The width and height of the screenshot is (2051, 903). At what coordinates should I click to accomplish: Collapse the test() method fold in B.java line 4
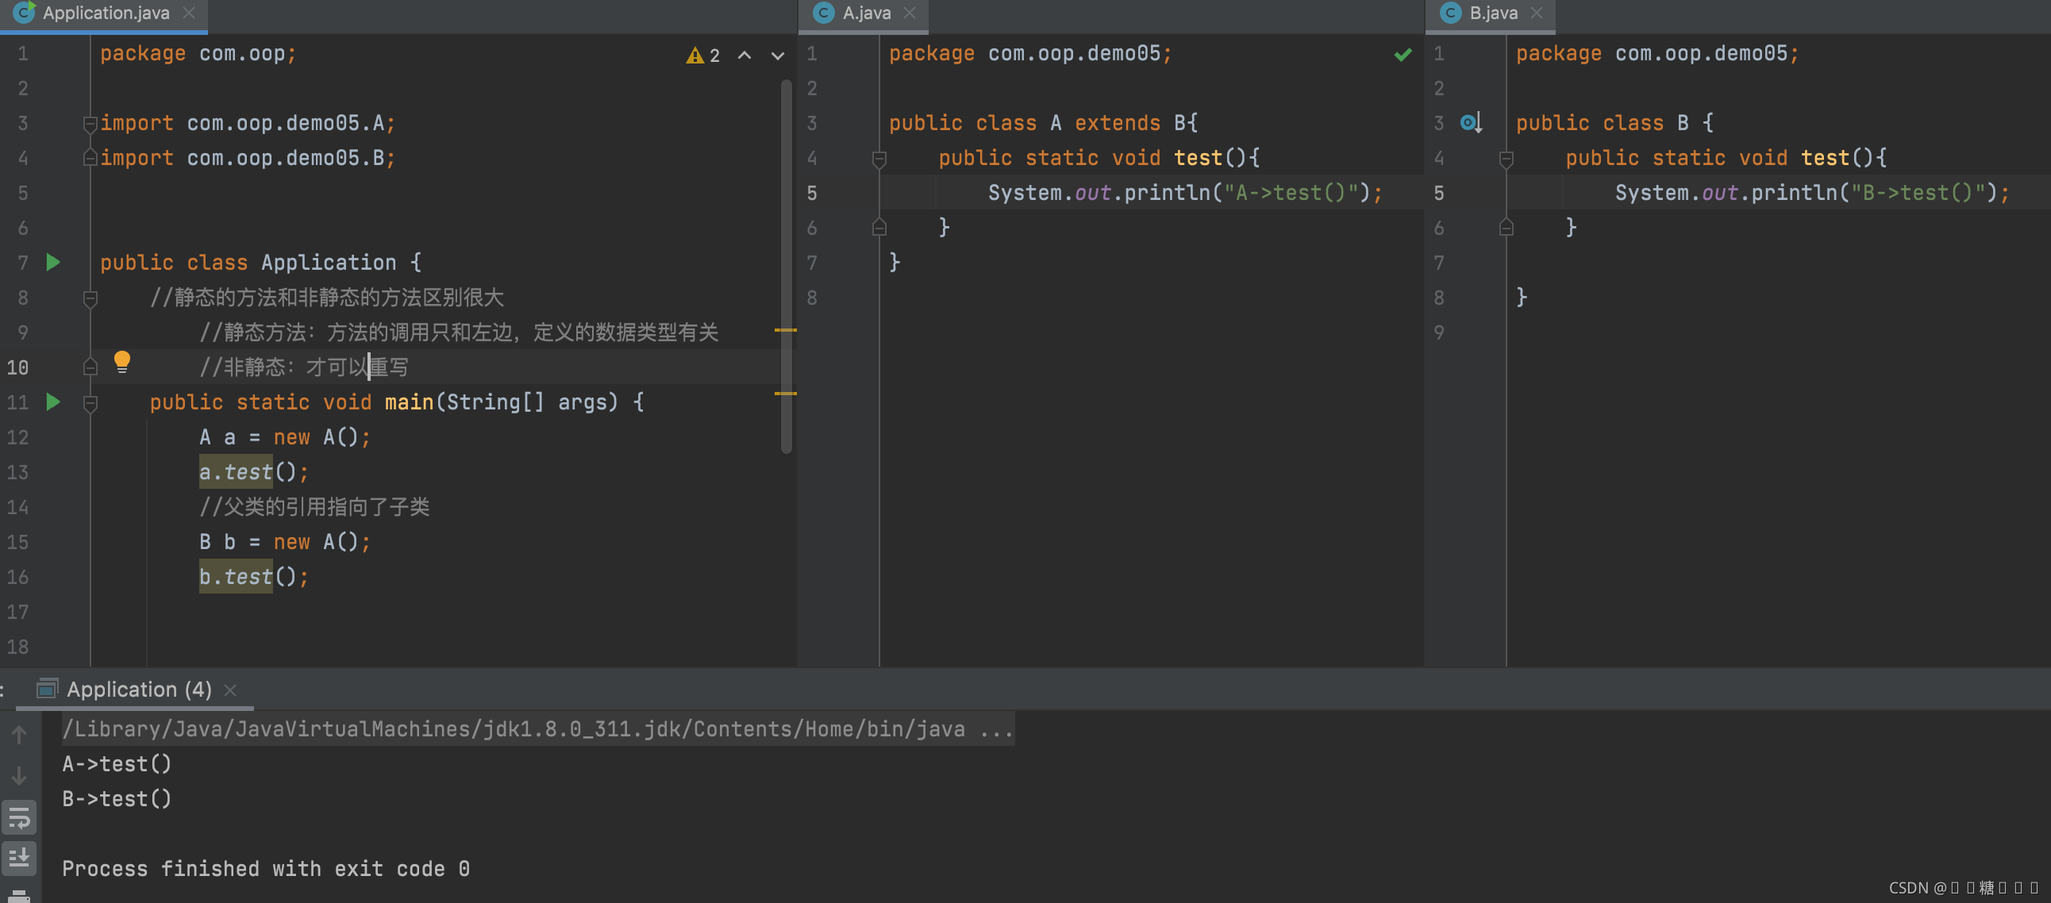tap(1506, 159)
